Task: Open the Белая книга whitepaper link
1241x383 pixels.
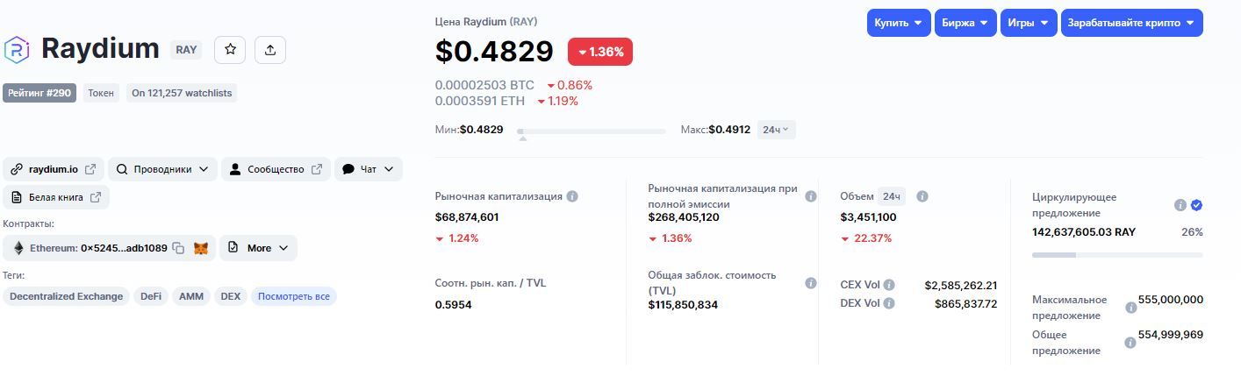Action: click(56, 197)
